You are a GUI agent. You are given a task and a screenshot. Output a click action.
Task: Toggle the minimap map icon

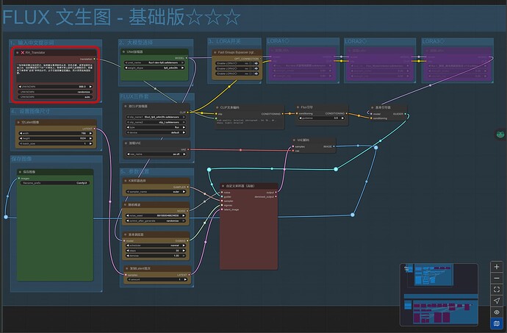[496, 323]
